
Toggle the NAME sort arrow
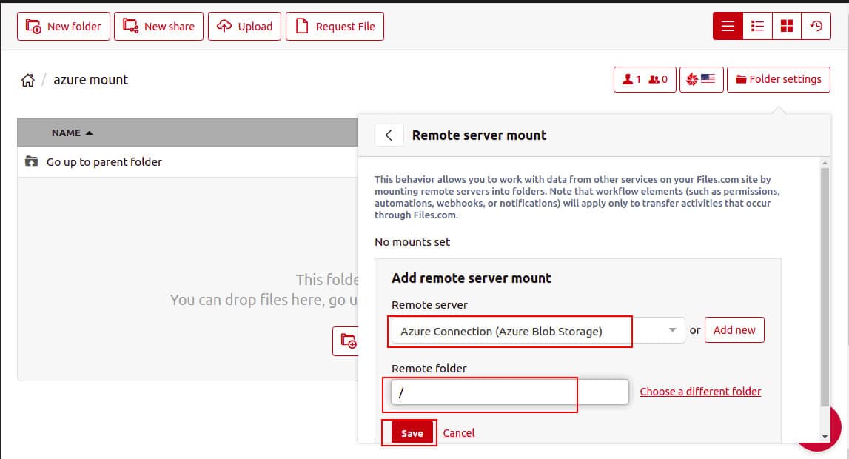[x=90, y=133]
